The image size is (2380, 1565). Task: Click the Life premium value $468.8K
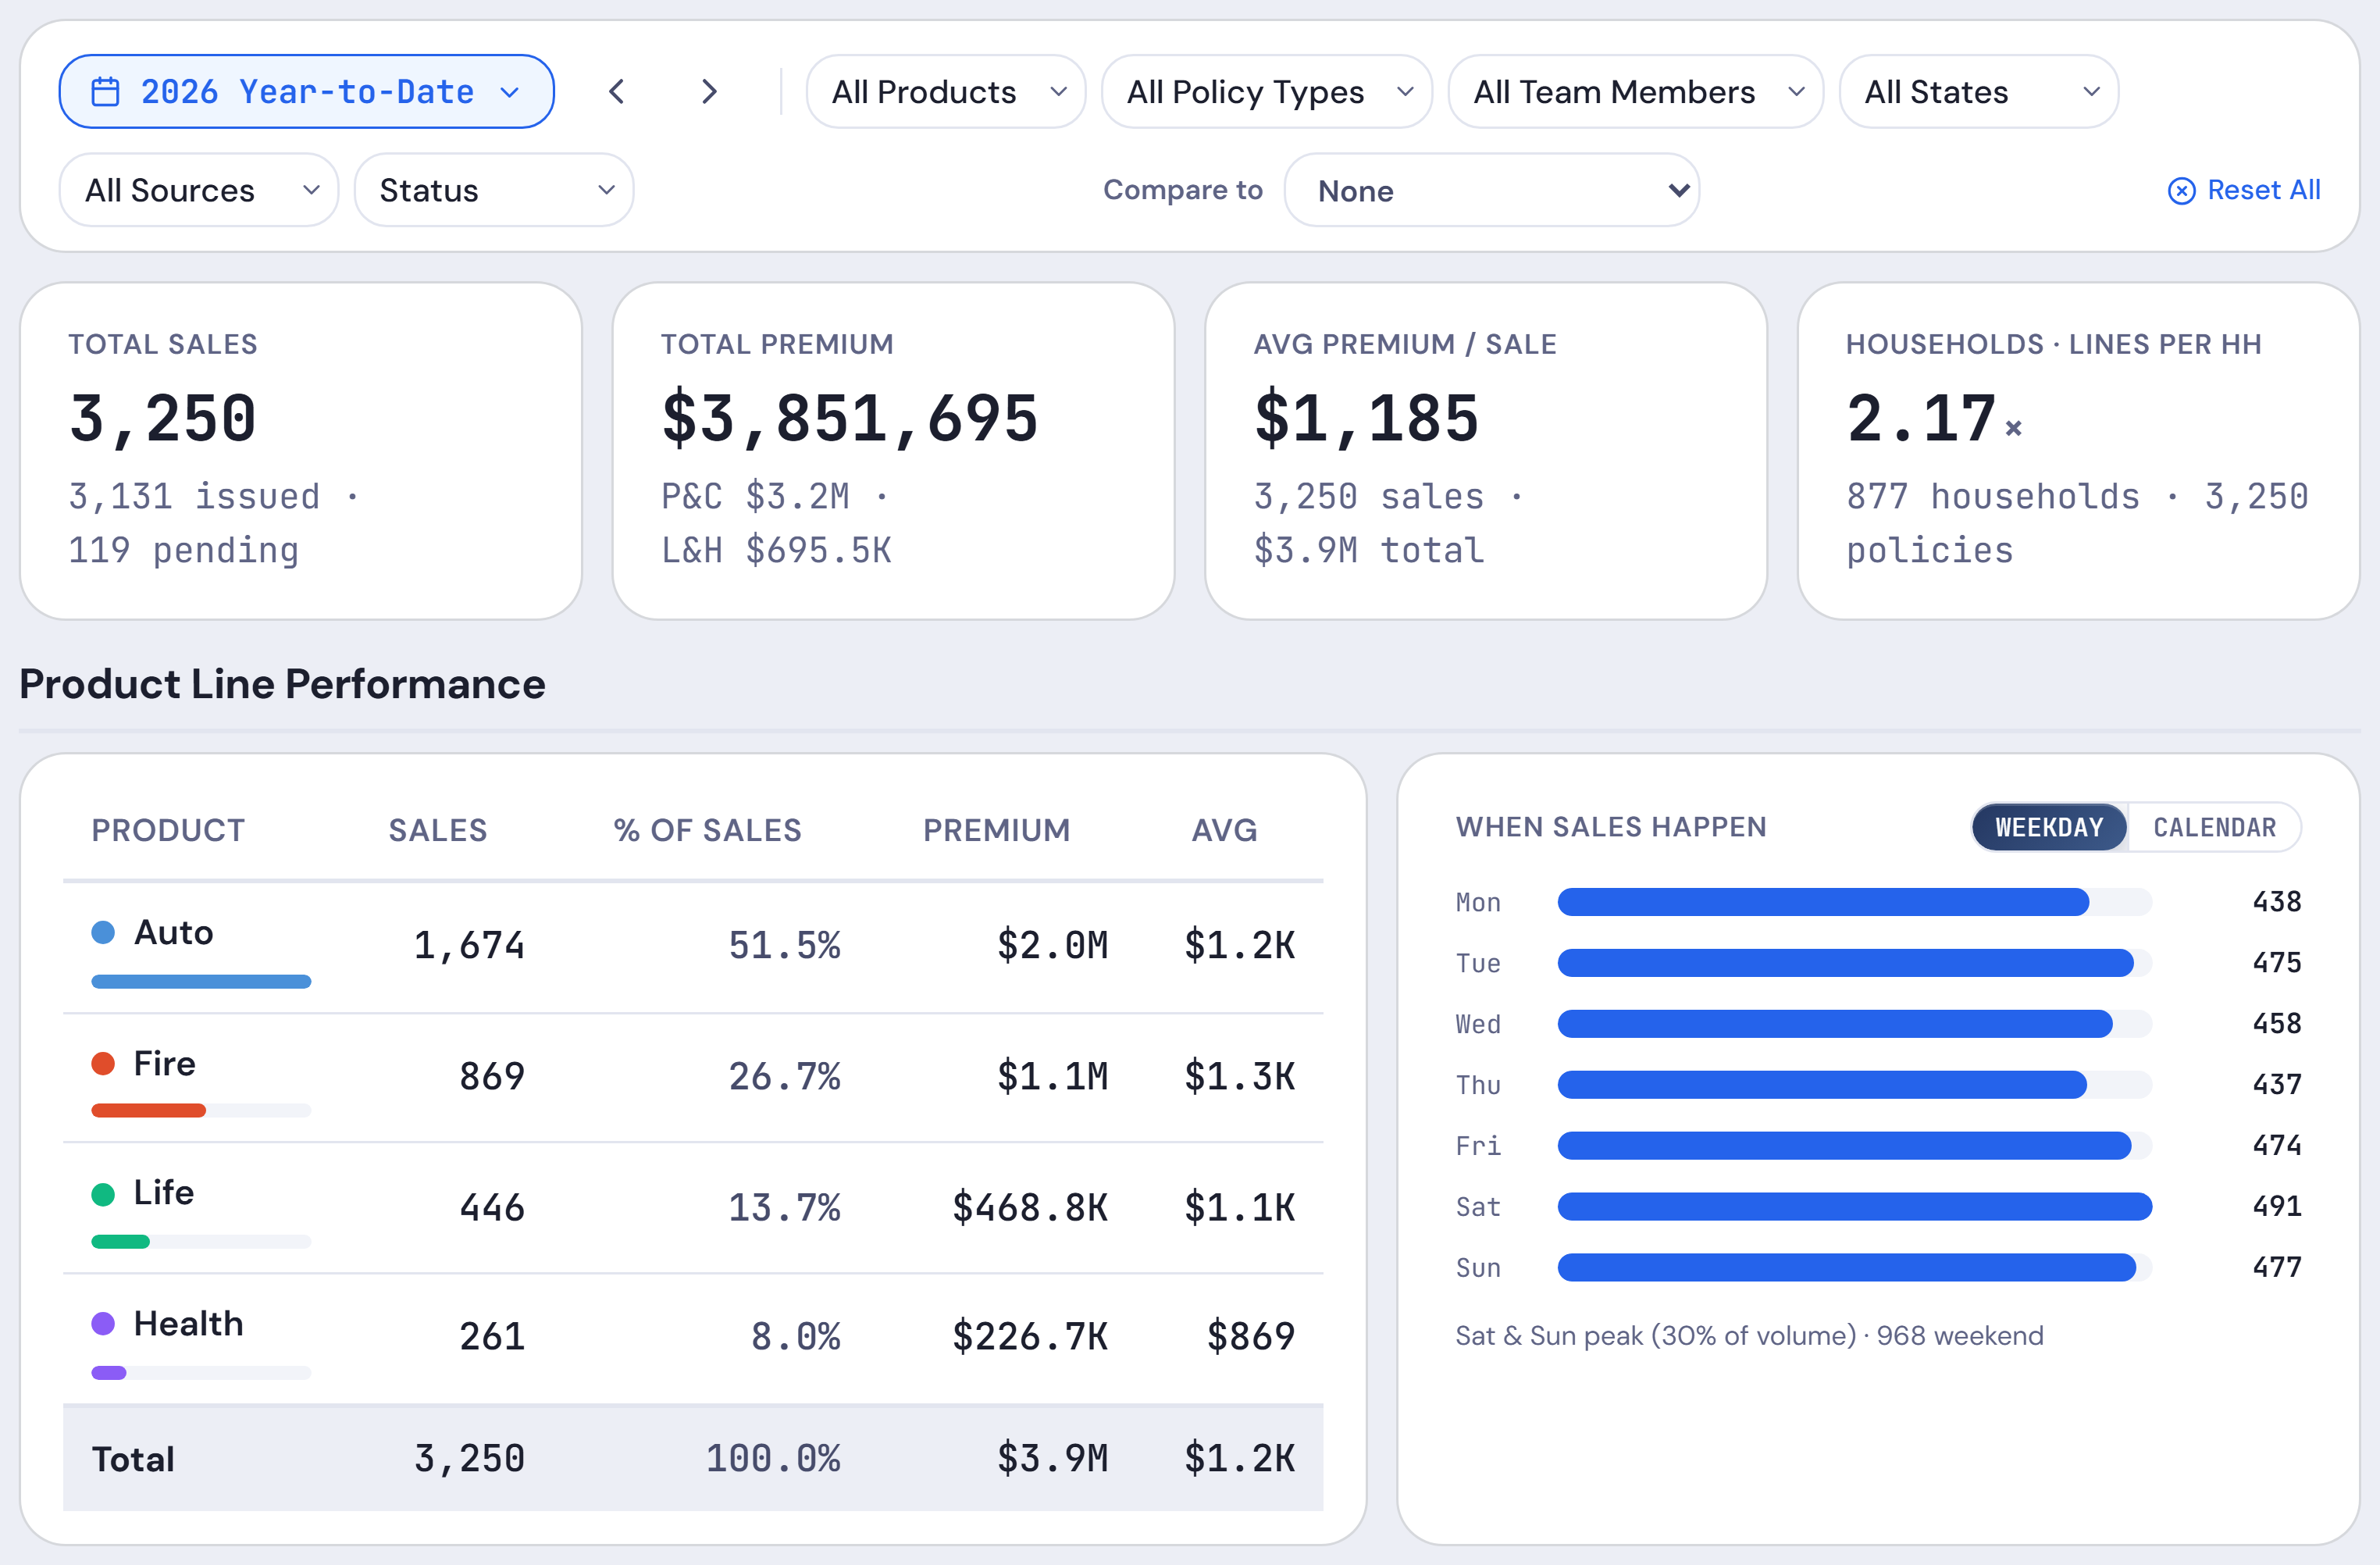click(x=1030, y=1207)
